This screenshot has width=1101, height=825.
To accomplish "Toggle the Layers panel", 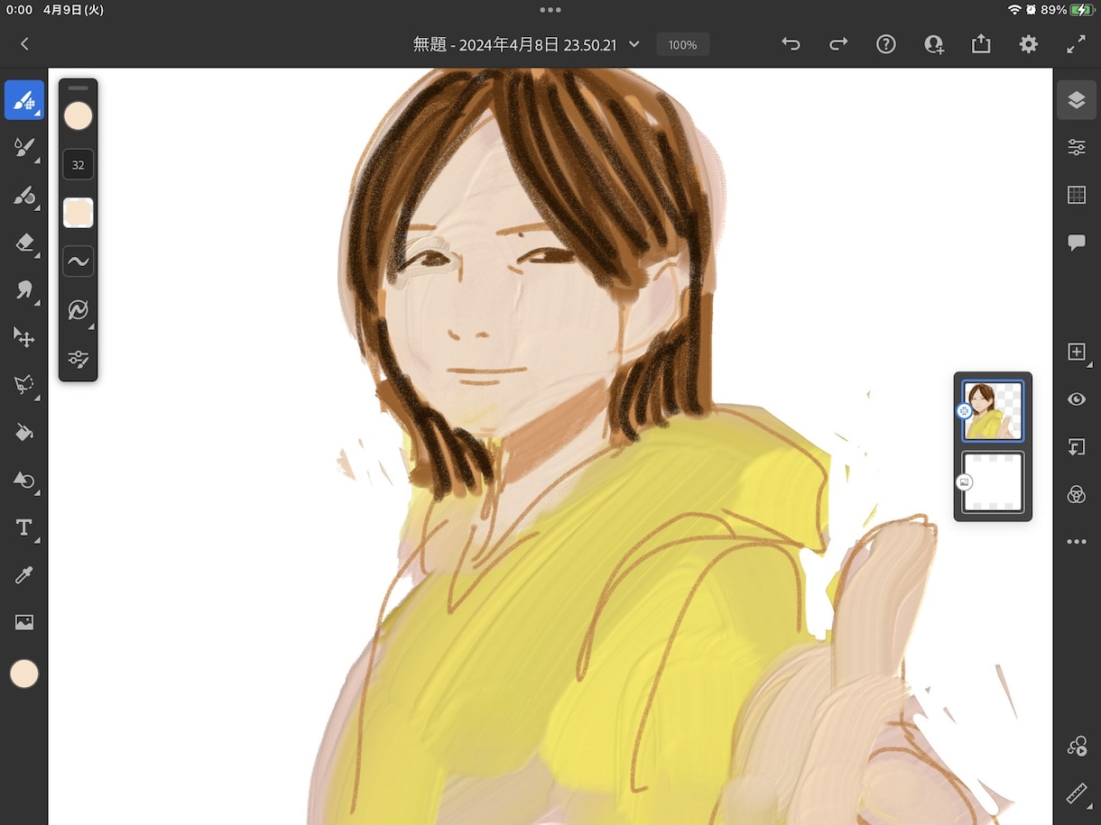I will pyautogui.click(x=1077, y=100).
